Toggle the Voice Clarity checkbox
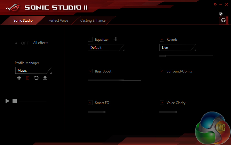Viewport: 231px width, 145px height. point(162,103)
